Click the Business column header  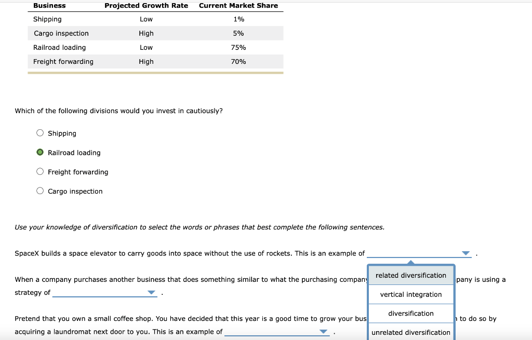(x=49, y=5)
